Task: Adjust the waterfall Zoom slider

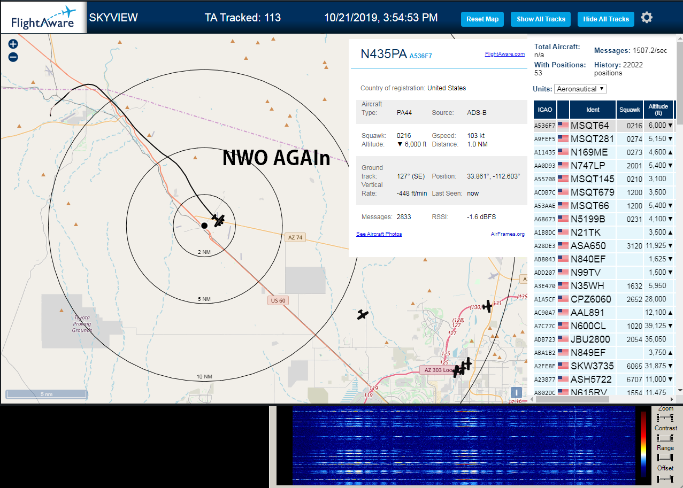Action: pos(665,417)
